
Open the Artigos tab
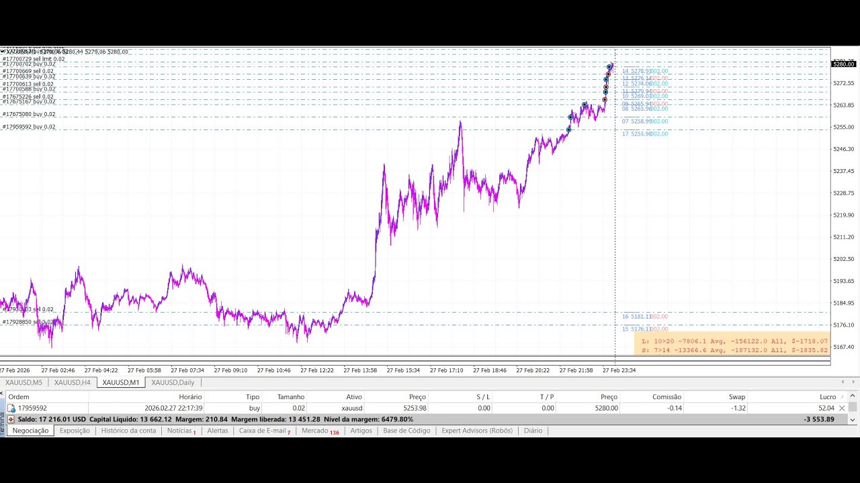point(361,431)
